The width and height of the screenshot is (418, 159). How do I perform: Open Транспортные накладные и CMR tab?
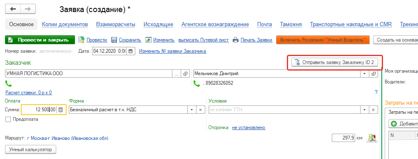click(x=351, y=24)
